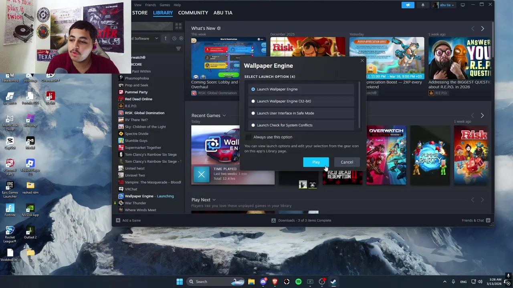This screenshot has width=513, height=288.
Task: Click the recent activity clock filter icon
Action: point(174,38)
